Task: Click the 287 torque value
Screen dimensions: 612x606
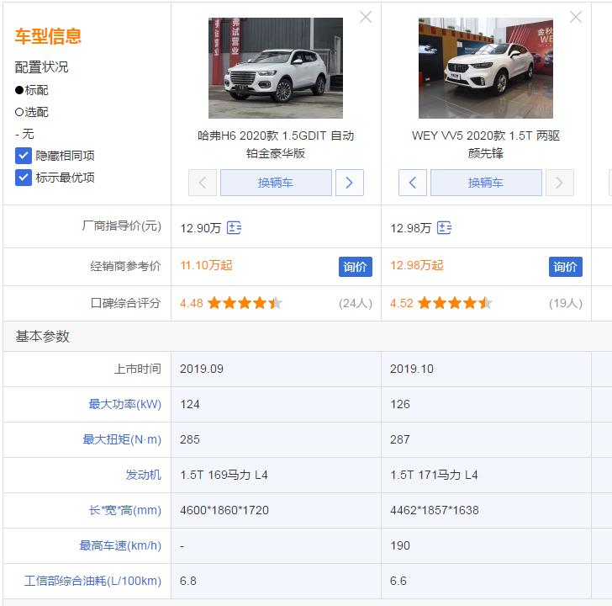Action: coord(400,439)
